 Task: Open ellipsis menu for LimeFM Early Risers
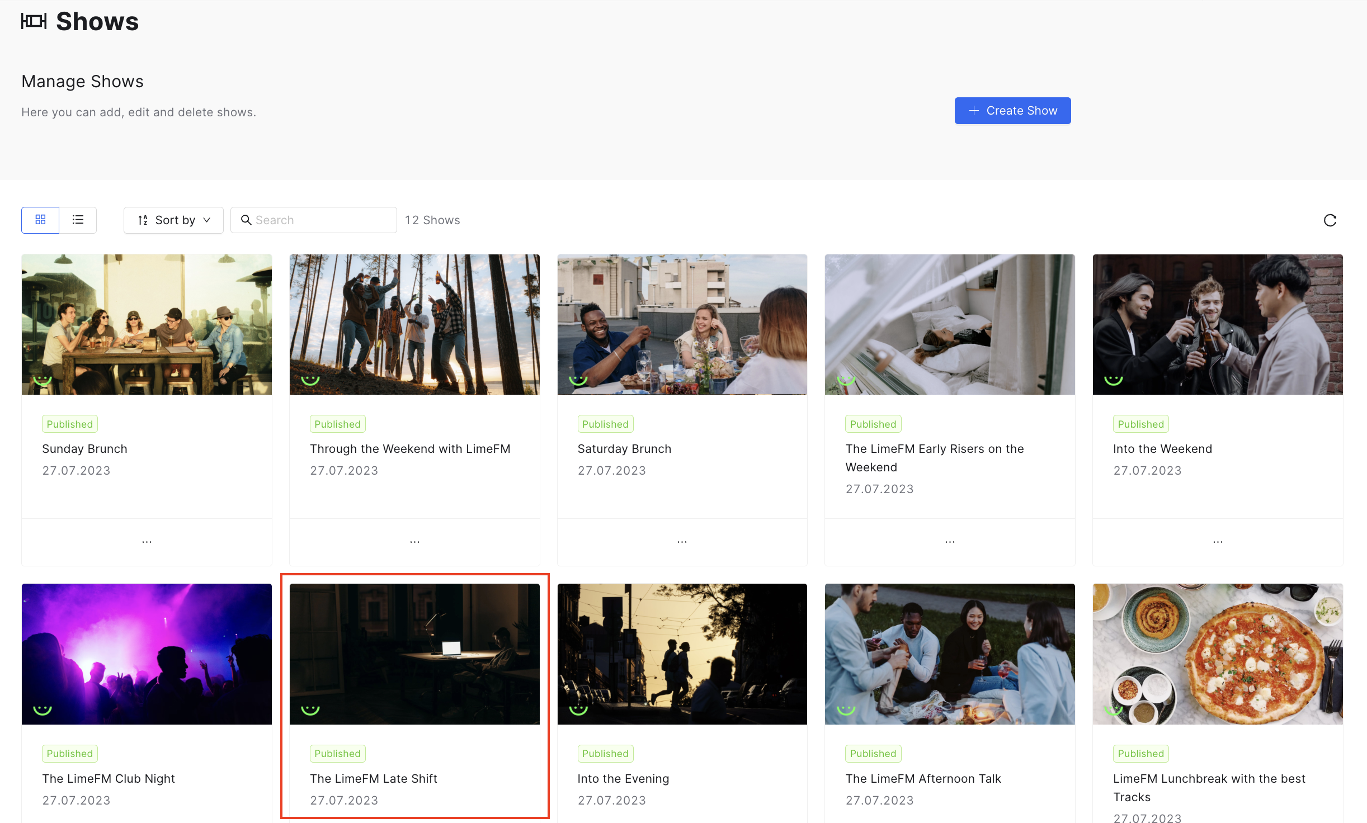tap(950, 542)
